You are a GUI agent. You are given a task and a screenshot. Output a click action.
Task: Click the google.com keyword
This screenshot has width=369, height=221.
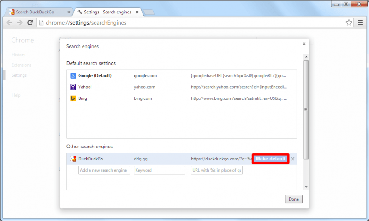145,76
